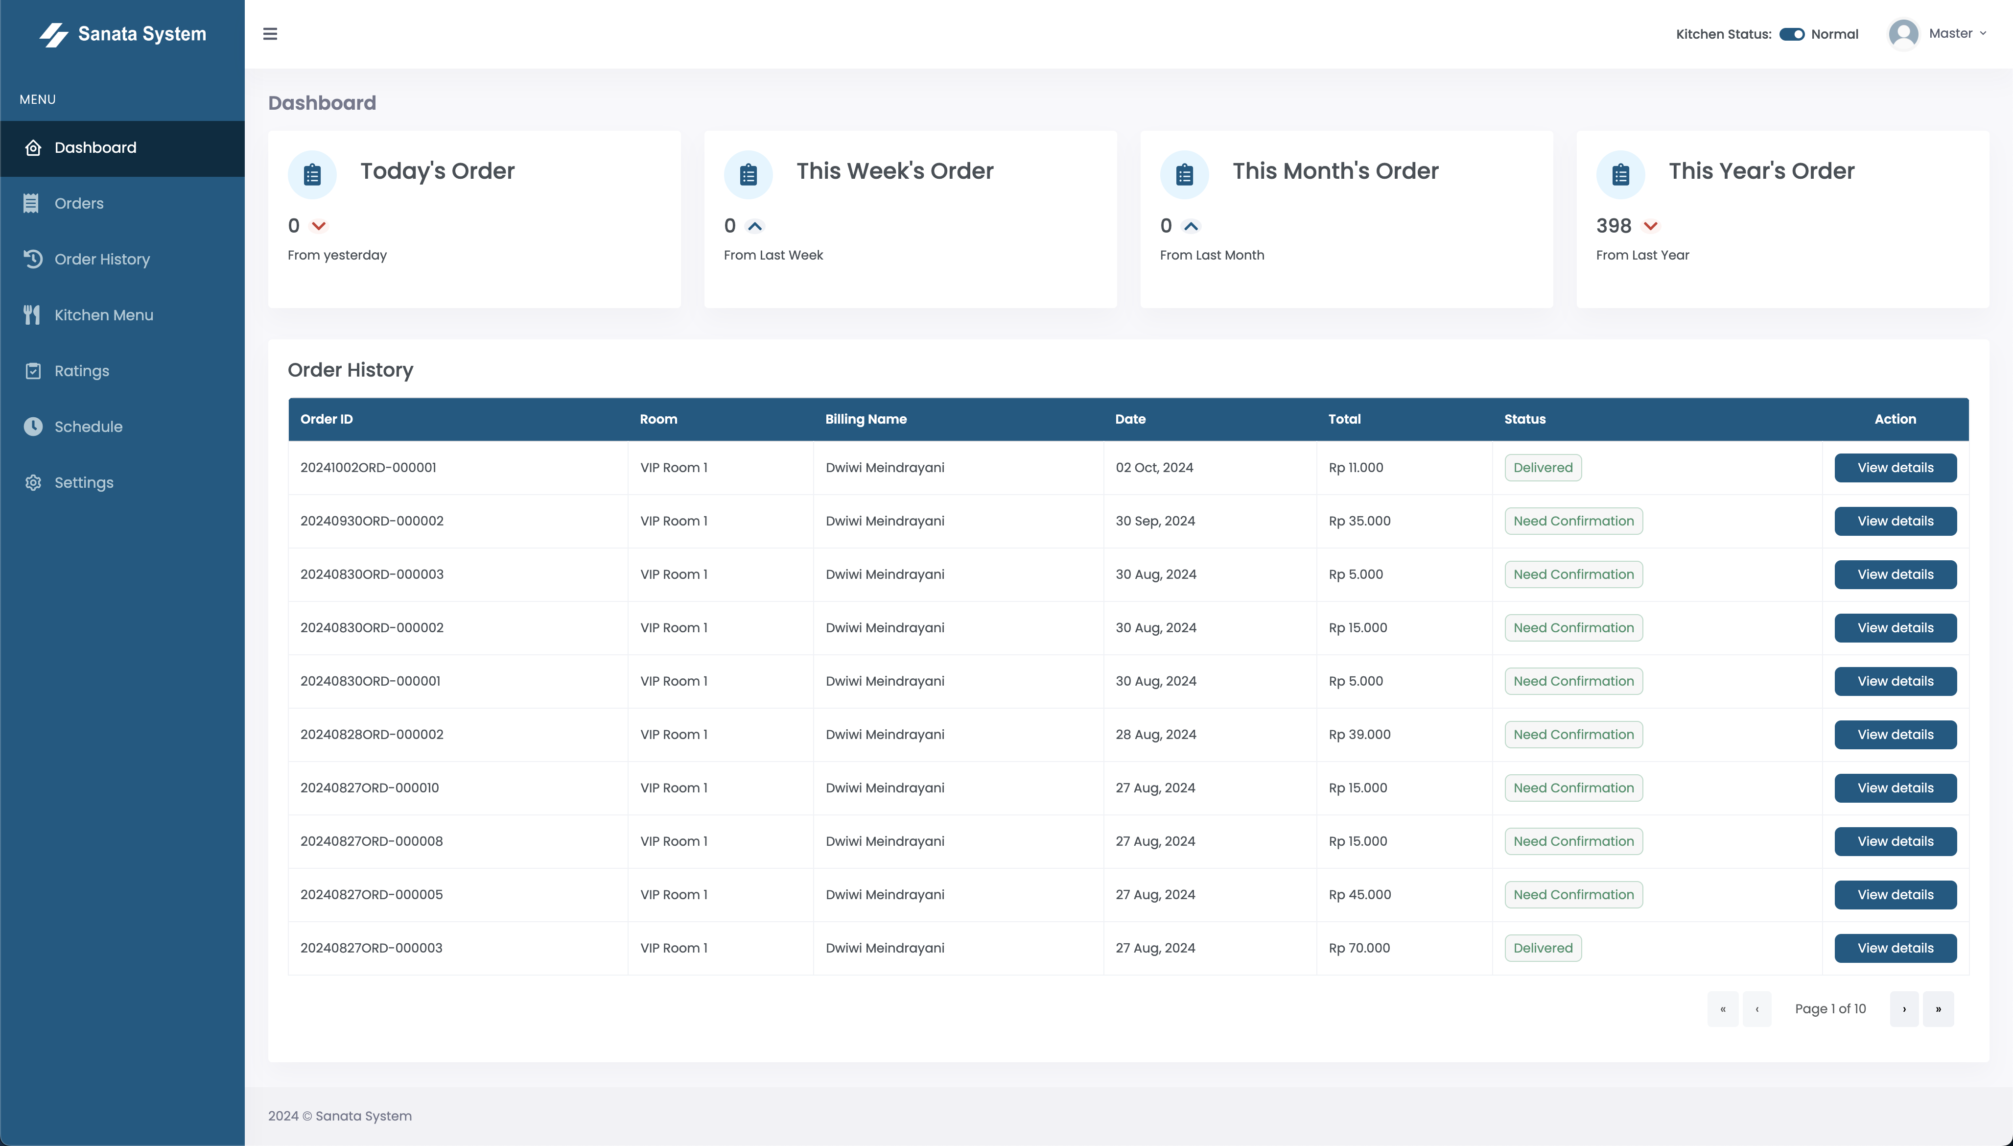2013x1146 pixels.
Task: View details for order 20240827ORD-000003
Action: click(1895, 949)
